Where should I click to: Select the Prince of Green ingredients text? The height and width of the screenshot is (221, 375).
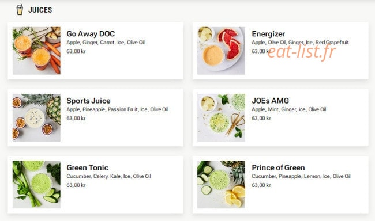click(x=301, y=176)
